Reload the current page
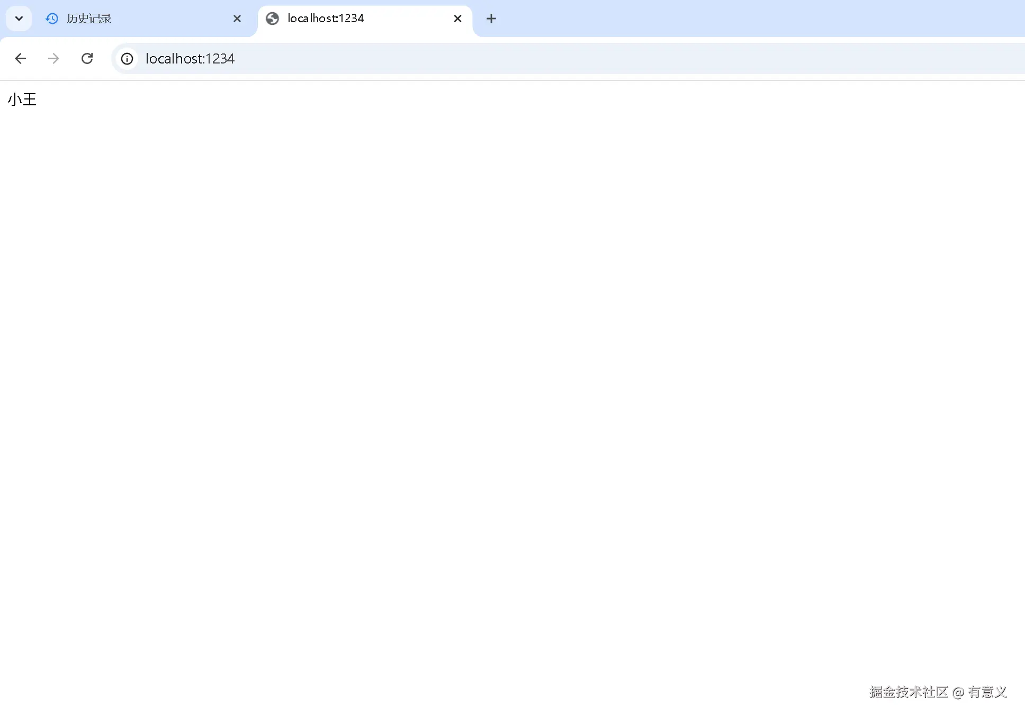Image resolution: width=1025 pixels, height=717 pixels. pos(87,58)
